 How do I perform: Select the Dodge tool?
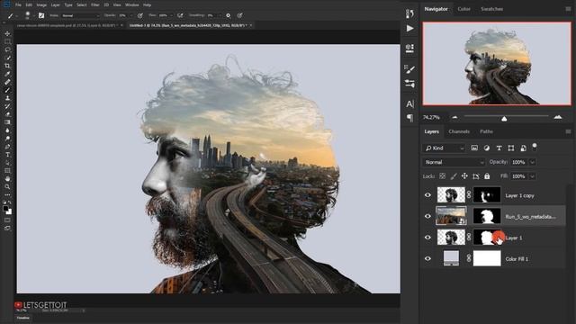point(7,139)
